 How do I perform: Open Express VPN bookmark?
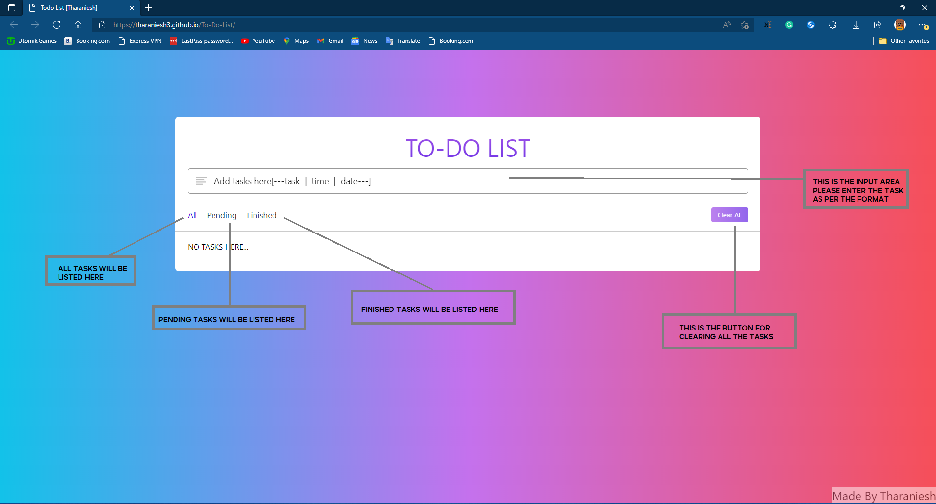pyautogui.click(x=140, y=41)
